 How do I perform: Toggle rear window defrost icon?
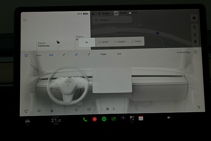pyautogui.click(x=89, y=109)
